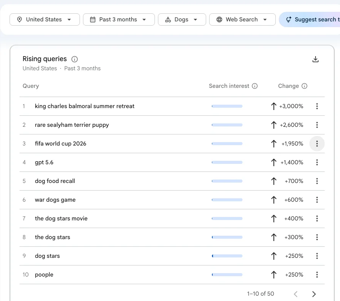
Task: Show info about Rising queries
Action: 74,59
